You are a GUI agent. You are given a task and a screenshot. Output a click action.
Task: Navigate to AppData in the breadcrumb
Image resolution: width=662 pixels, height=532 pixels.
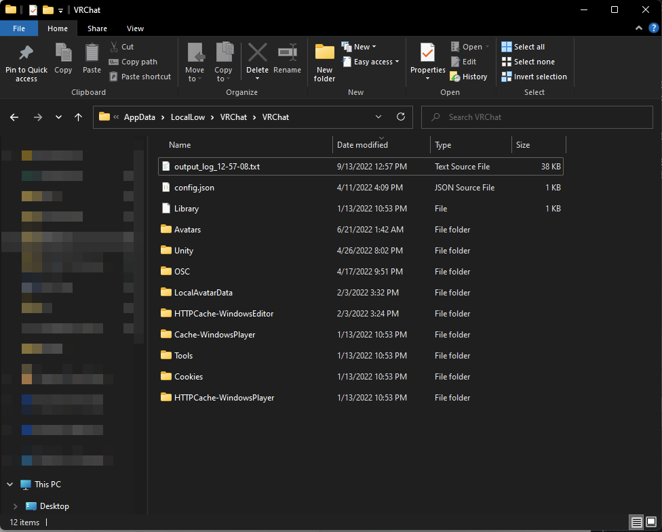pyautogui.click(x=139, y=117)
